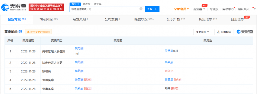Open 消息中心 notifications

pos(228,9)
